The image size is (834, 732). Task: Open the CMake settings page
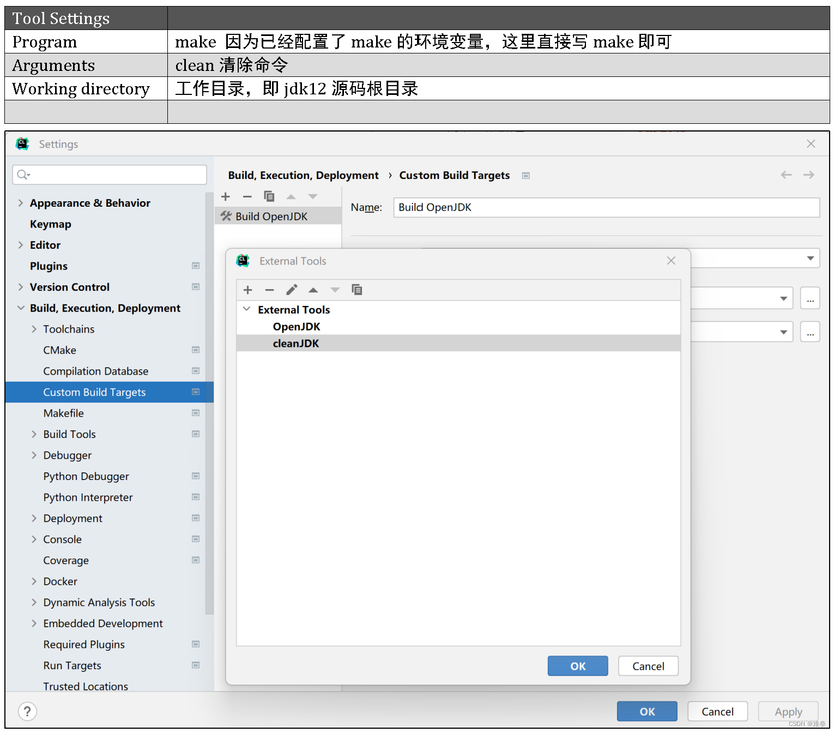pyautogui.click(x=59, y=350)
